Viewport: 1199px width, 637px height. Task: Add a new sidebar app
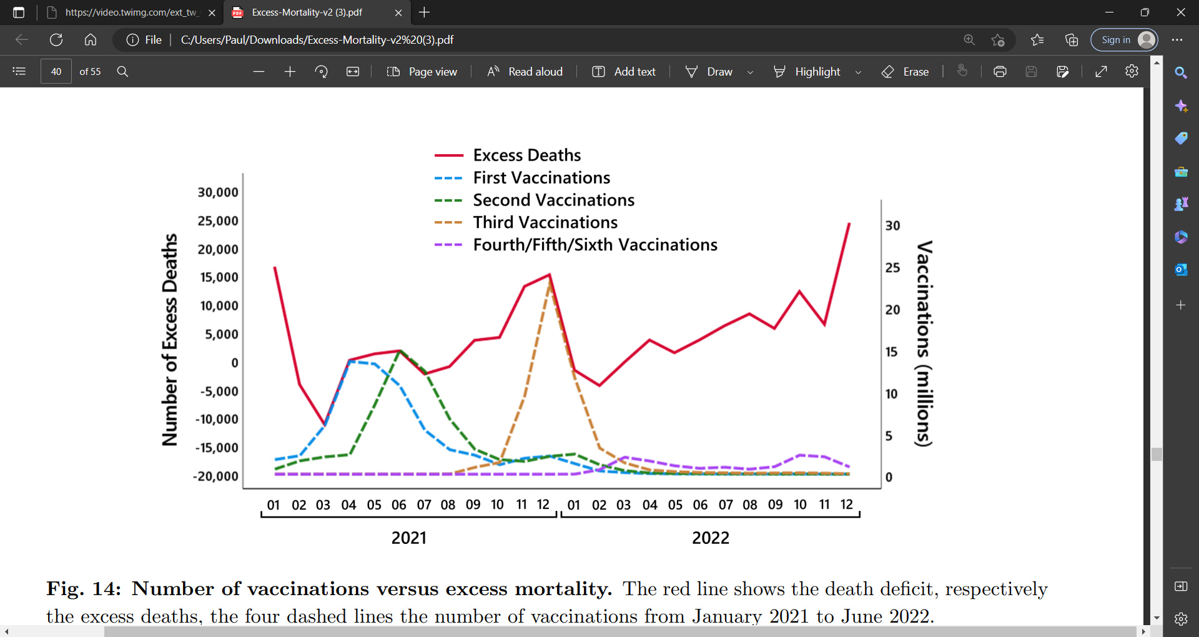click(1181, 305)
